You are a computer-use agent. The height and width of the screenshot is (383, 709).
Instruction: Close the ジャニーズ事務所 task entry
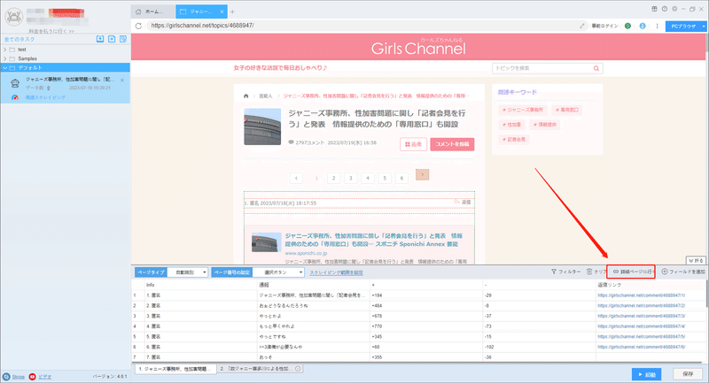point(122,80)
